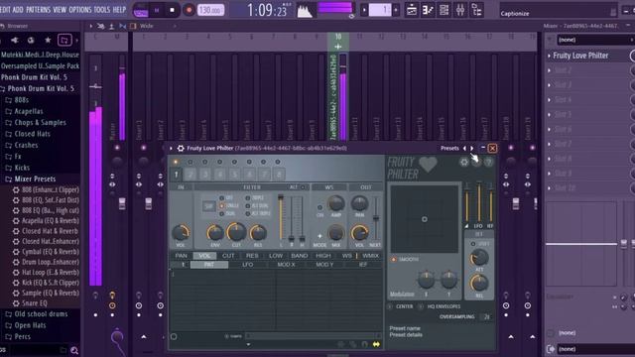Open the OPTIONS menu
Screen dimensions: 635x357
(79, 9)
